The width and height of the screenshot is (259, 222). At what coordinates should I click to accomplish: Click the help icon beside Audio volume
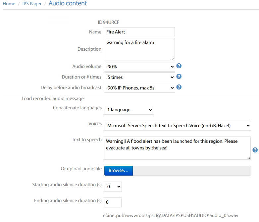click(x=179, y=66)
